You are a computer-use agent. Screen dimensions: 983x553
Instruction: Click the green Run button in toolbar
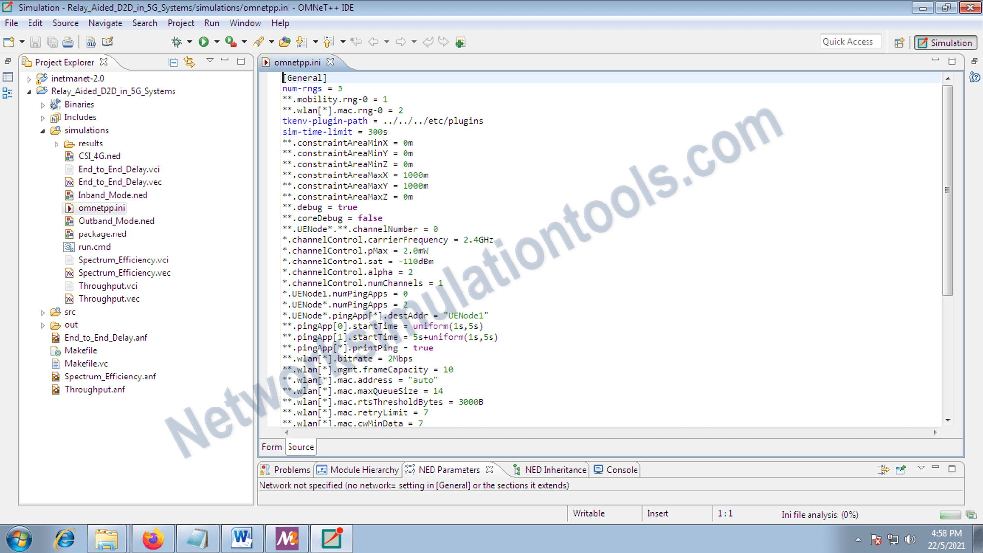[x=204, y=42]
